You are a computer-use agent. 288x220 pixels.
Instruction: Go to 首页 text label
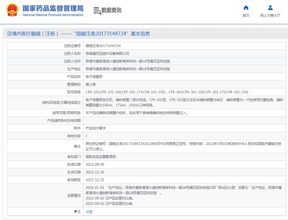pyautogui.click(x=246, y=15)
